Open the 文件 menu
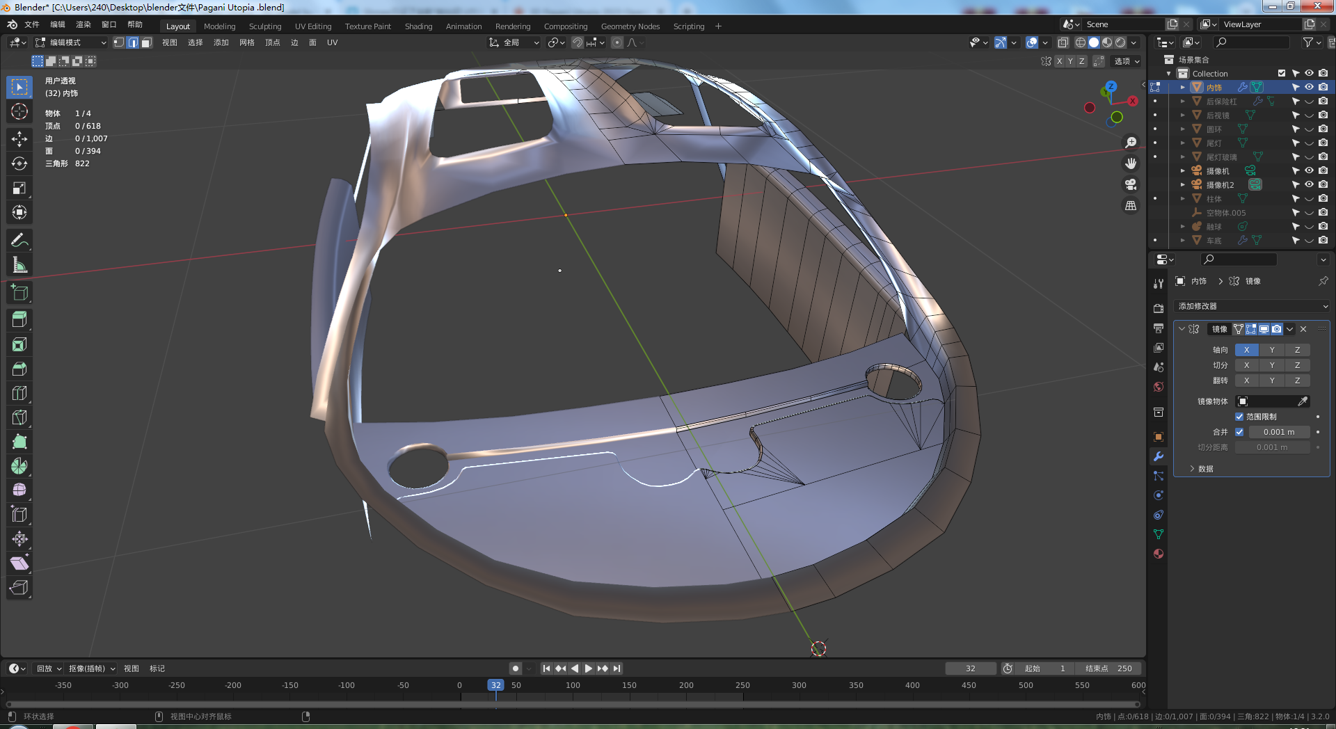This screenshot has height=729, width=1336. click(32, 24)
